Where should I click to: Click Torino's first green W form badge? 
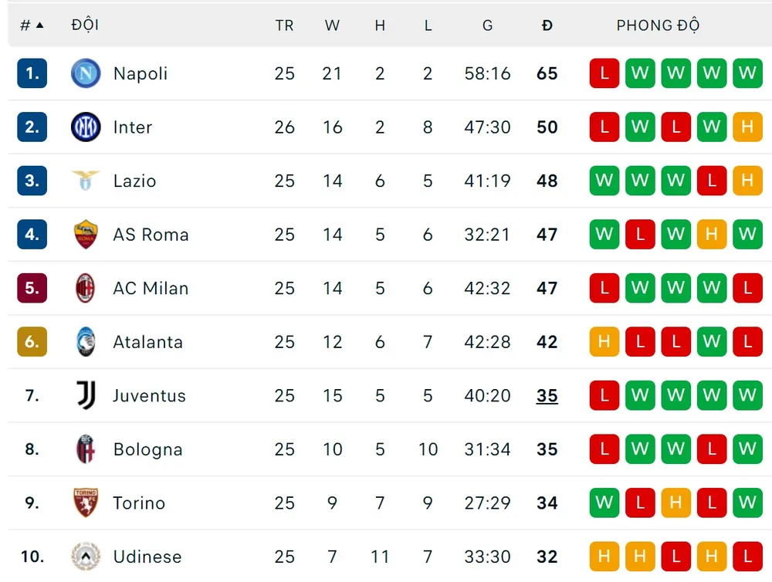(604, 502)
